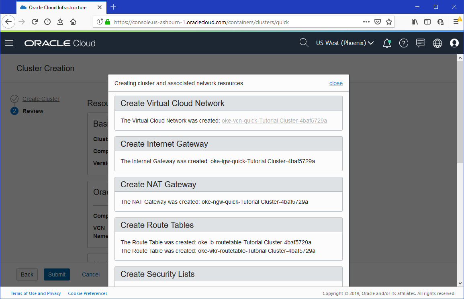
Task: Click the browser address bar URL
Action: coord(201,22)
